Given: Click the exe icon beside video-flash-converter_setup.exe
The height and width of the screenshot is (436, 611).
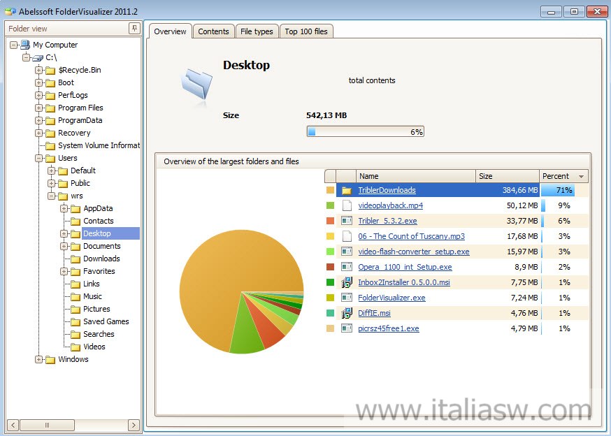Looking at the screenshot, I should (347, 252).
